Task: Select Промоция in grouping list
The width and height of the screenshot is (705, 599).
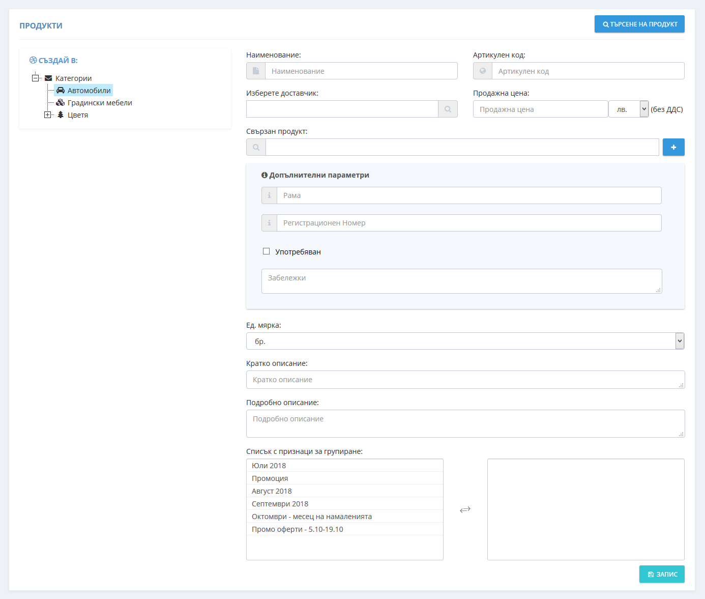Action: (345, 478)
